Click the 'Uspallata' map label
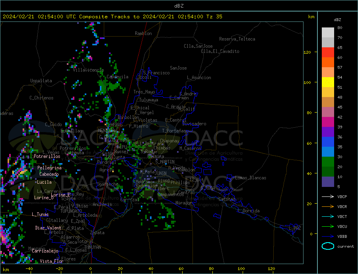 41,81
